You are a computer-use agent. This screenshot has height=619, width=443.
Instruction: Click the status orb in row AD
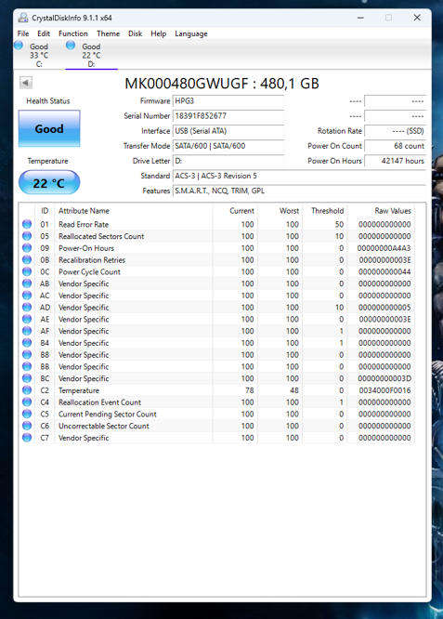point(27,307)
